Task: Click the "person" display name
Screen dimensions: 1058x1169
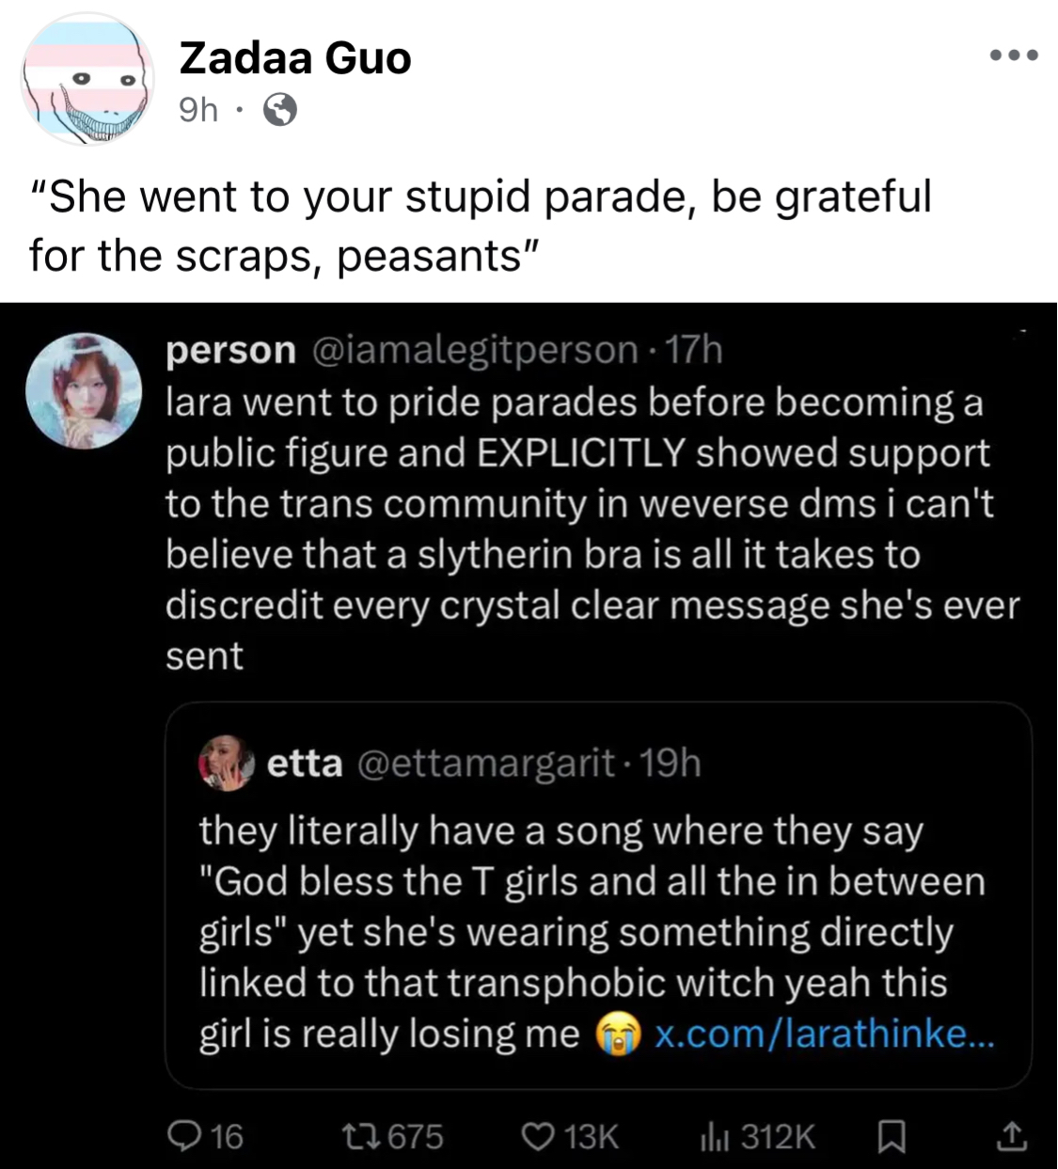Action: tap(230, 350)
